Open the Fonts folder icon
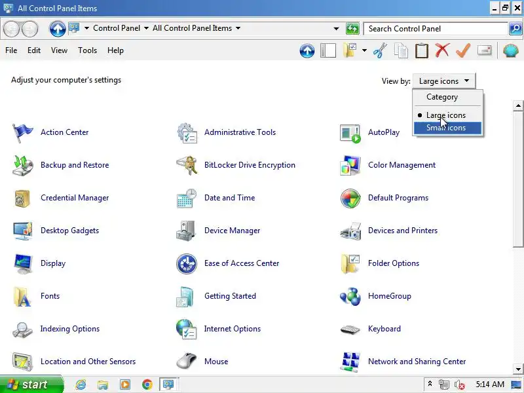 coord(22,297)
